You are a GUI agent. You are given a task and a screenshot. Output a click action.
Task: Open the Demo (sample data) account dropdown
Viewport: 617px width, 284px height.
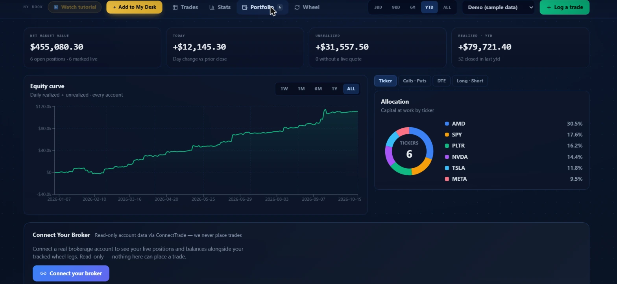click(x=498, y=7)
